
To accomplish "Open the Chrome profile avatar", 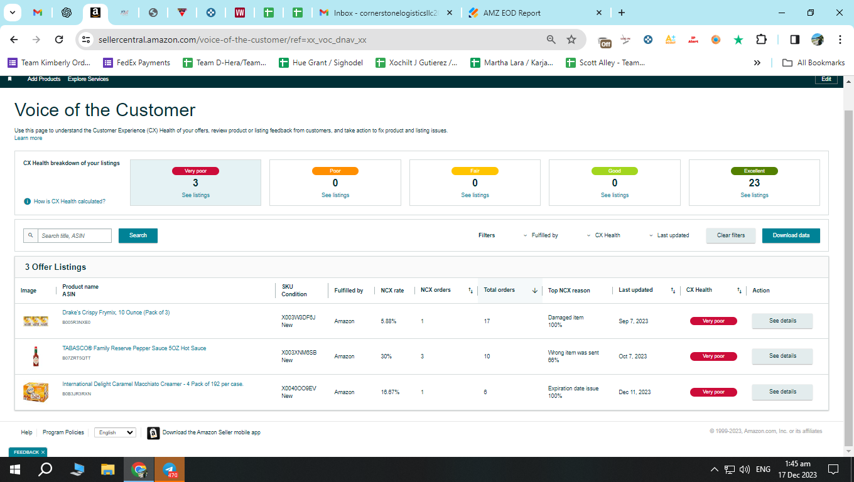I will click(x=817, y=40).
